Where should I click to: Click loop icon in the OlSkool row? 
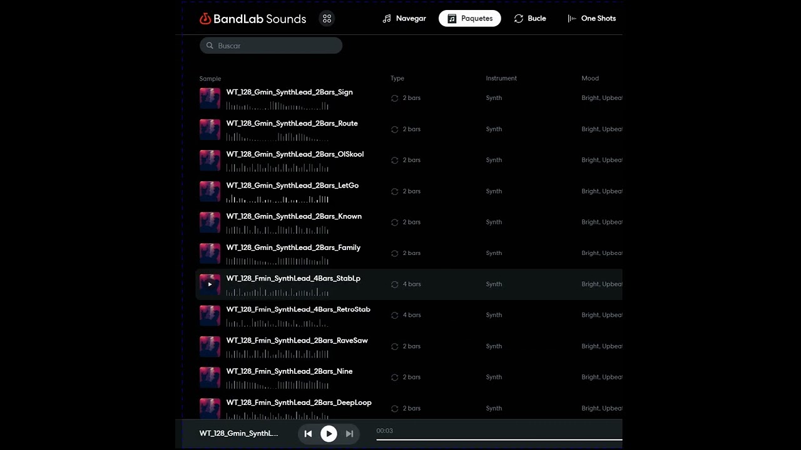pyautogui.click(x=394, y=160)
